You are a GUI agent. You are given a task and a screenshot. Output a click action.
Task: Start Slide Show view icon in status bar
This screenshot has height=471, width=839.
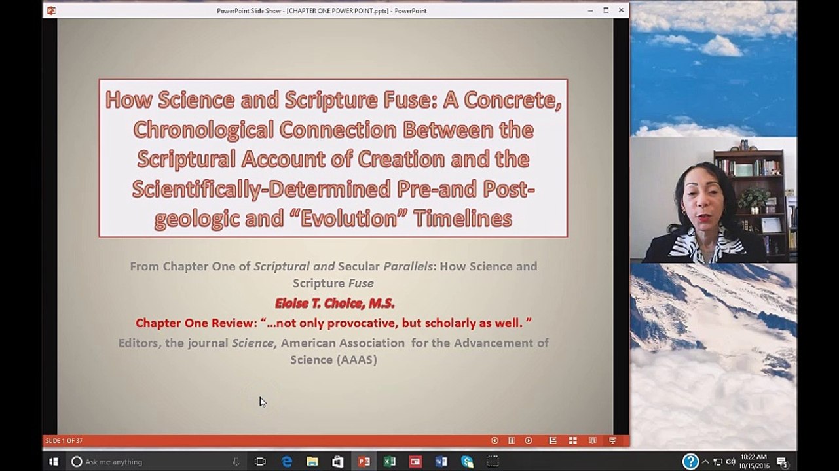point(613,441)
